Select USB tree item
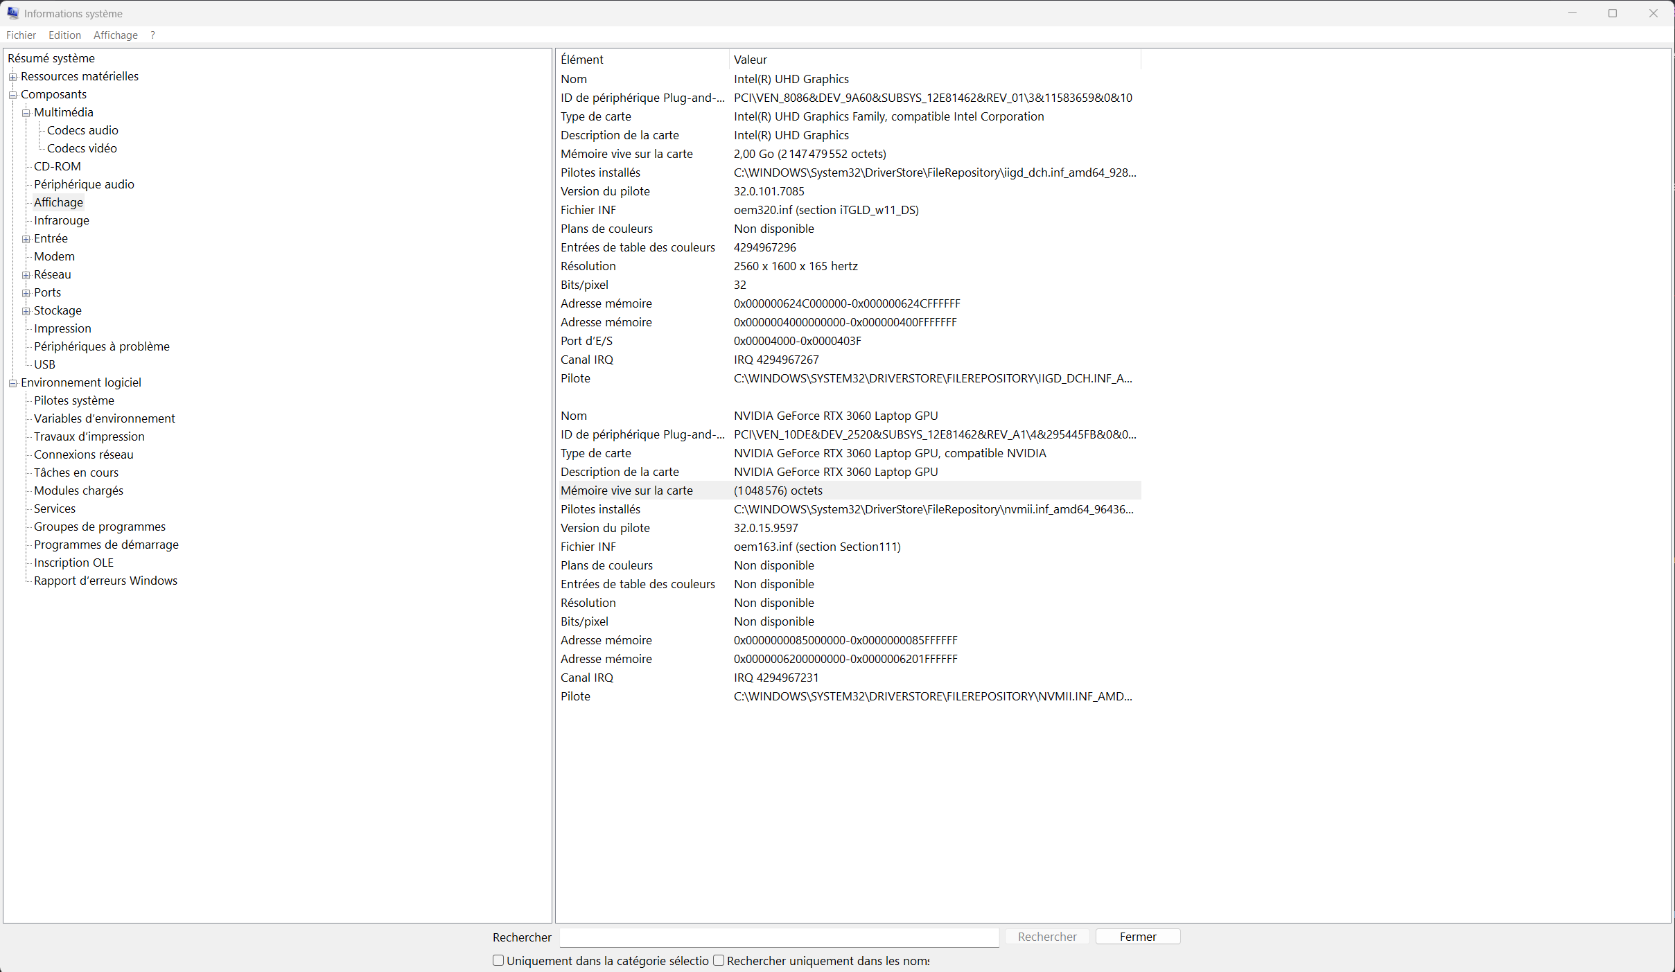Screen dimensions: 1675x972 click(x=44, y=364)
